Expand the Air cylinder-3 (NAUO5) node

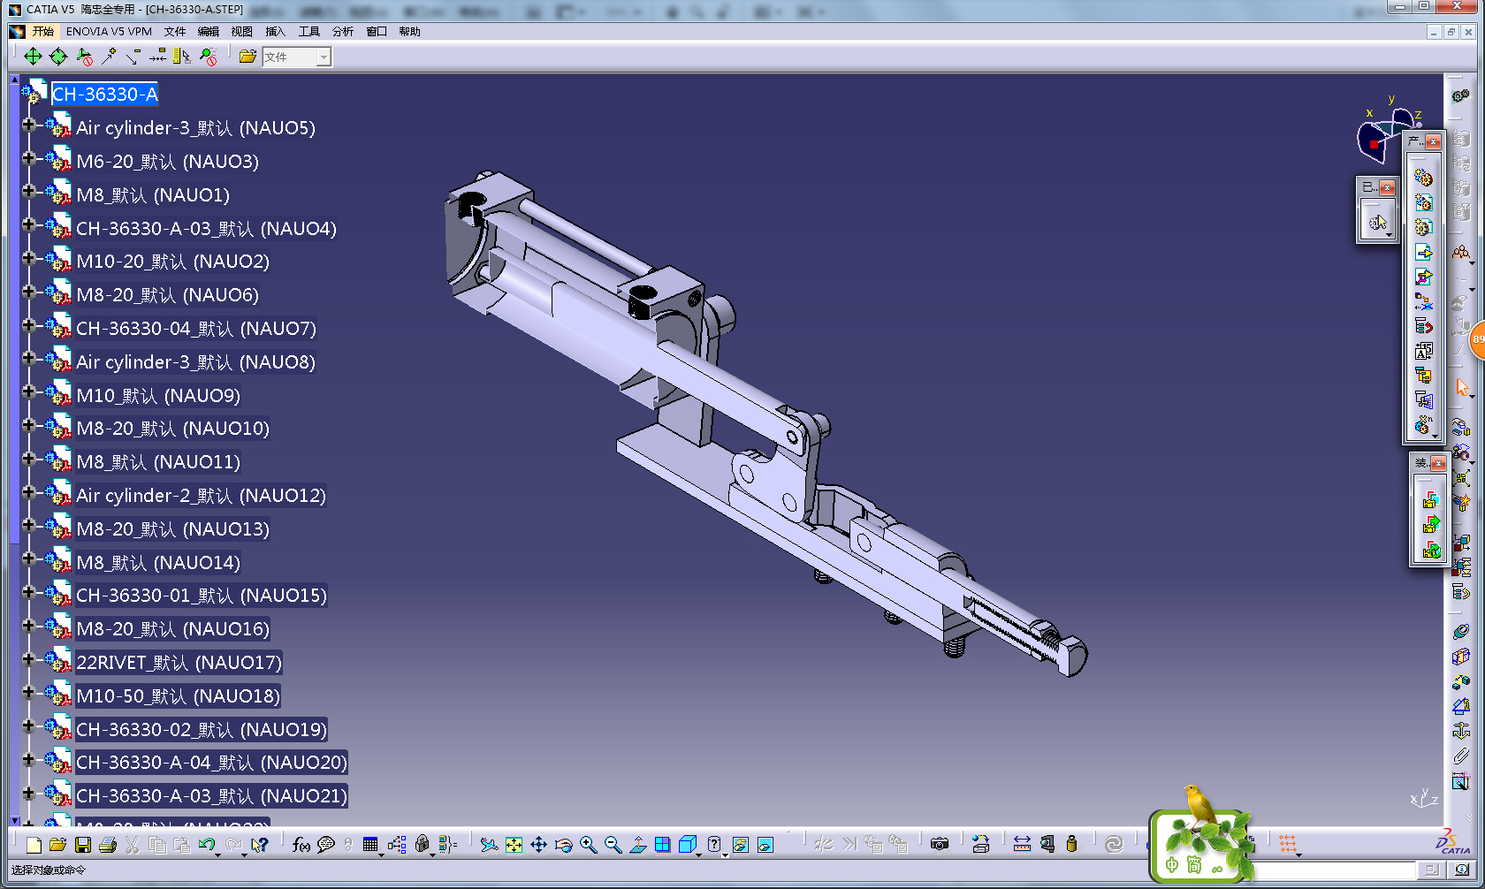(28, 125)
